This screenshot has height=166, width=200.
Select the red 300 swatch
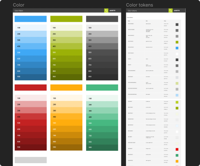(31, 110)
